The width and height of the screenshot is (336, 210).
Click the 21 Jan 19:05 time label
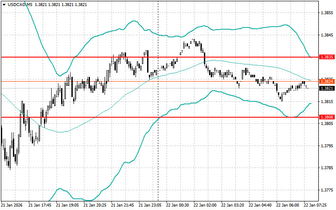[x=67, y=205]
